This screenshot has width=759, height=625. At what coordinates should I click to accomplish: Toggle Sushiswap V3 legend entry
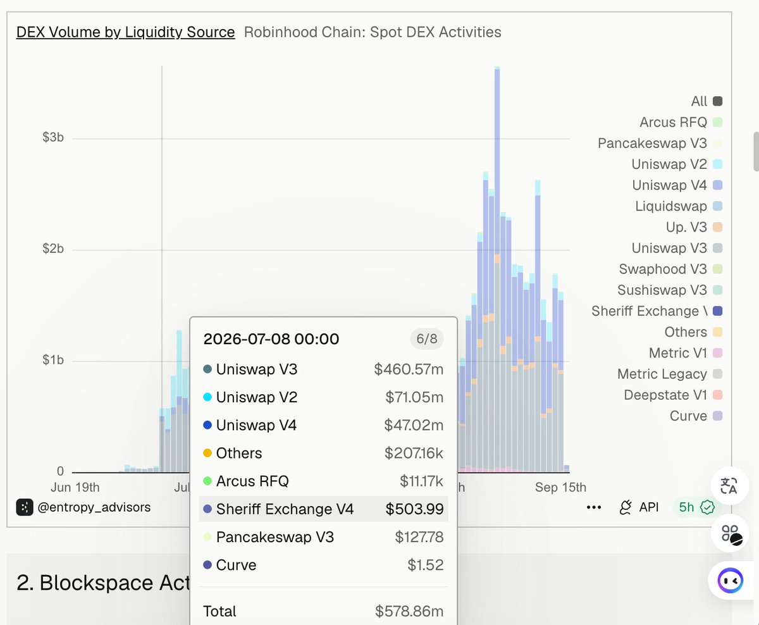(x=670, y=290)
